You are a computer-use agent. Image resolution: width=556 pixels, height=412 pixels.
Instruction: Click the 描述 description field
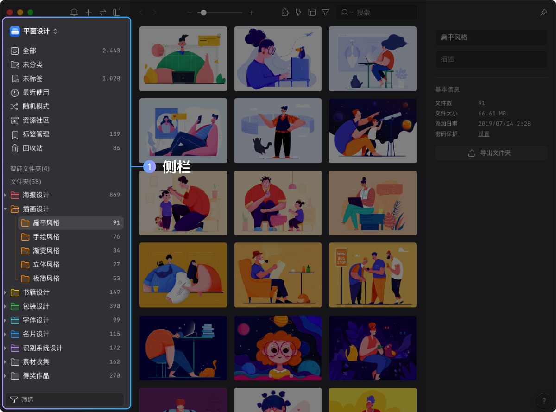[x=491, y=59]
